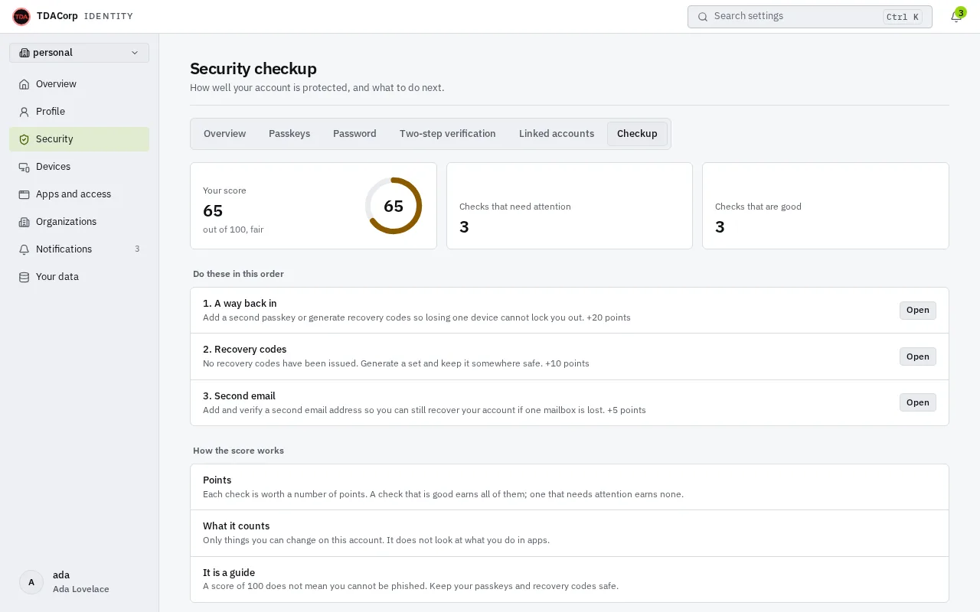Screen dimensions: 980x612
Task: Switch to the Password tab
Action: point(354,134)
